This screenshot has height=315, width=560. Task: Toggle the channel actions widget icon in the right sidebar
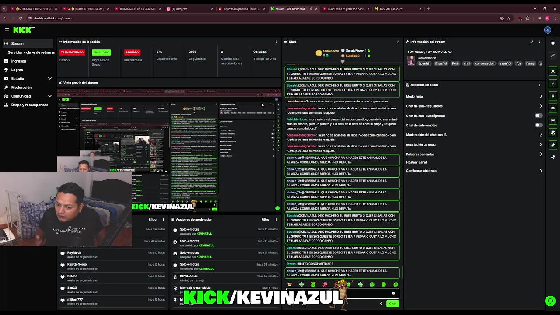click(x=553, y=133)
